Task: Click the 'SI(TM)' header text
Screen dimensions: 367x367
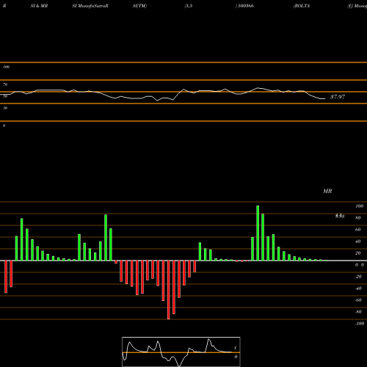Action: [139, 6]
